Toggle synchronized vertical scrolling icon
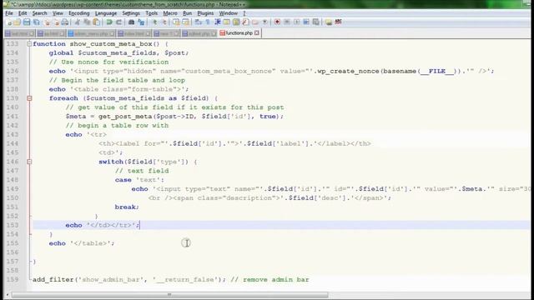Screen dimensions: 534x300 point(176,22)
